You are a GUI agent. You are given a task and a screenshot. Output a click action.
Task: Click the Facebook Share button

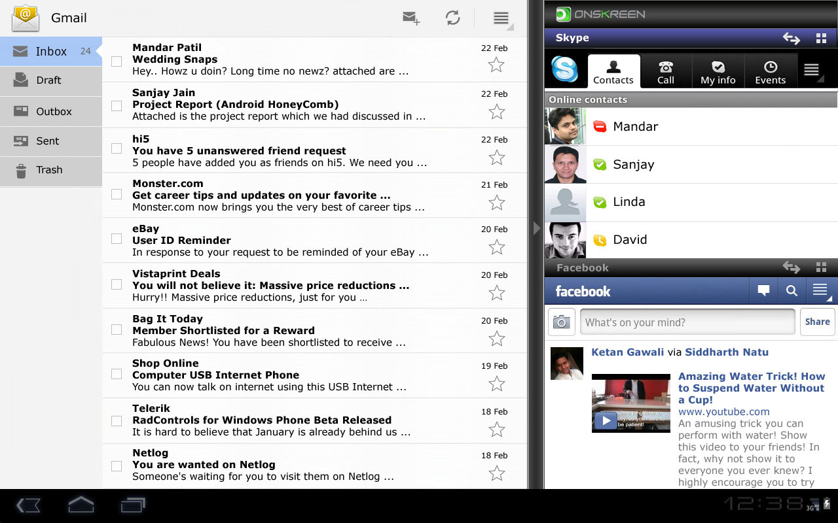point(817,322)
